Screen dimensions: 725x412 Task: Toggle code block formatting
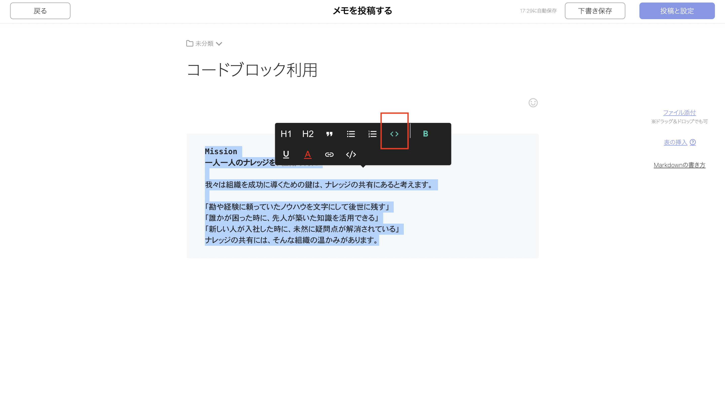(394, 134)
